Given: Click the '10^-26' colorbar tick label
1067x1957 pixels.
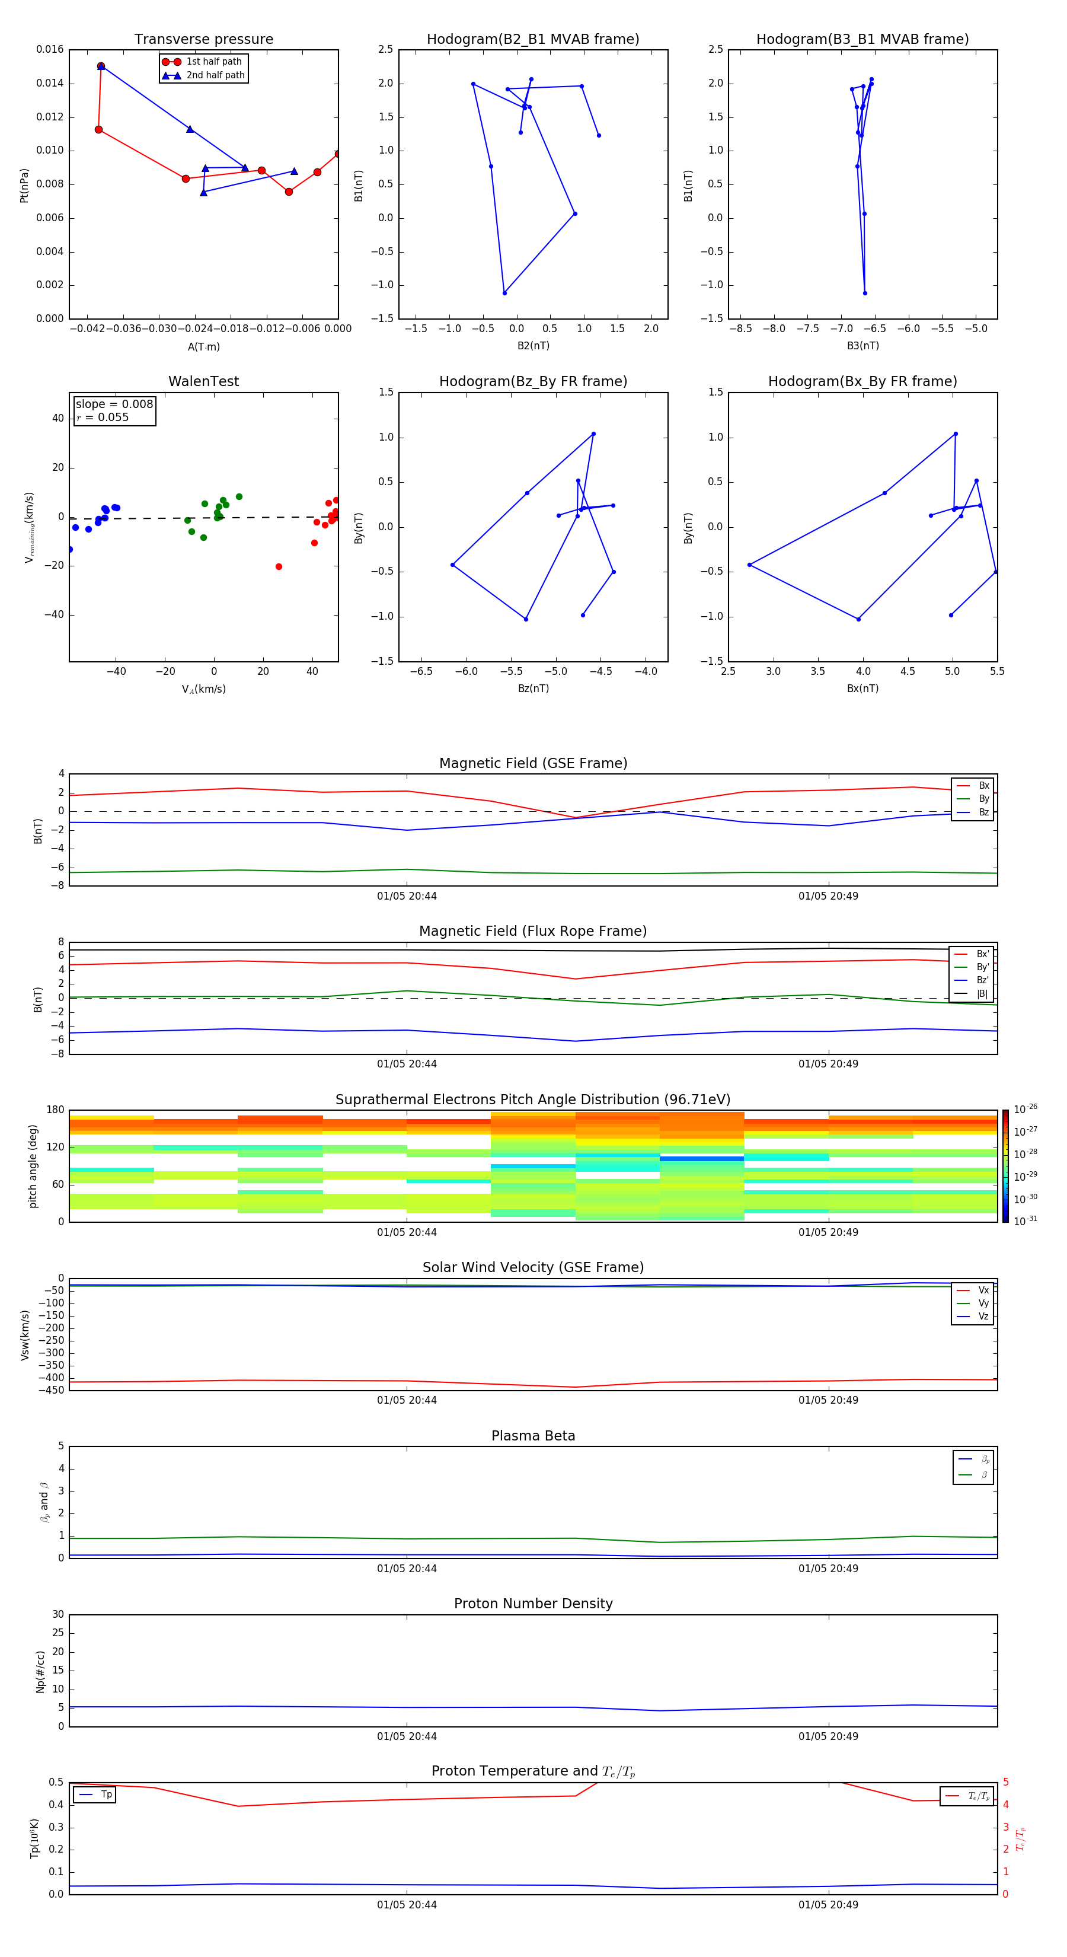Looking at the screenshot, I should (1026, 1109).
